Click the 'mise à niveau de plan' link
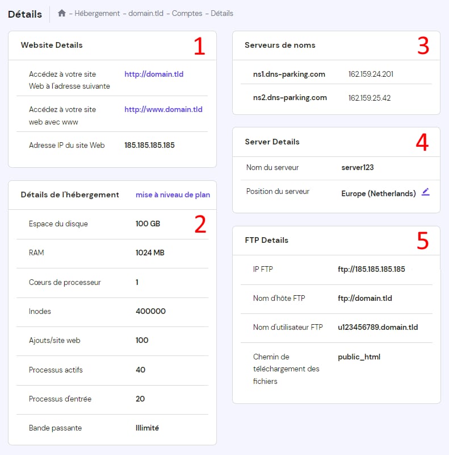Screen dimensions: 449x455 pos(173,195)
